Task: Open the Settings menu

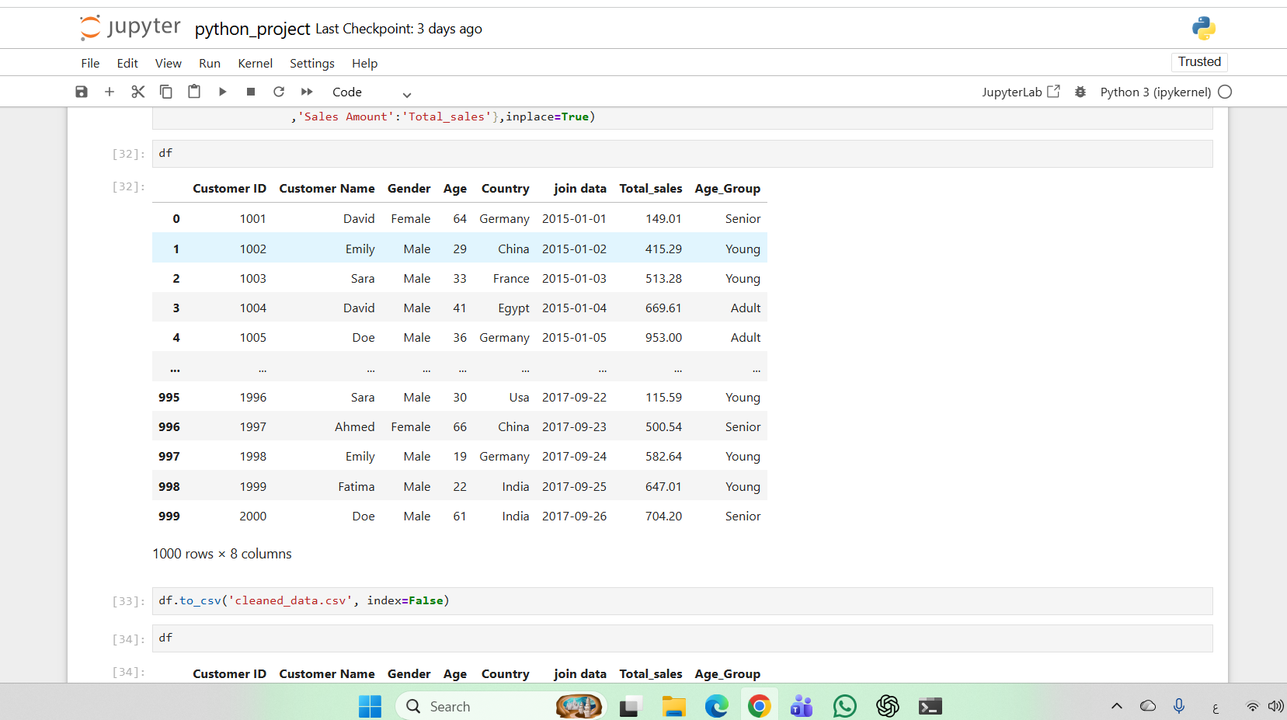Action: (x=311, y=64)
